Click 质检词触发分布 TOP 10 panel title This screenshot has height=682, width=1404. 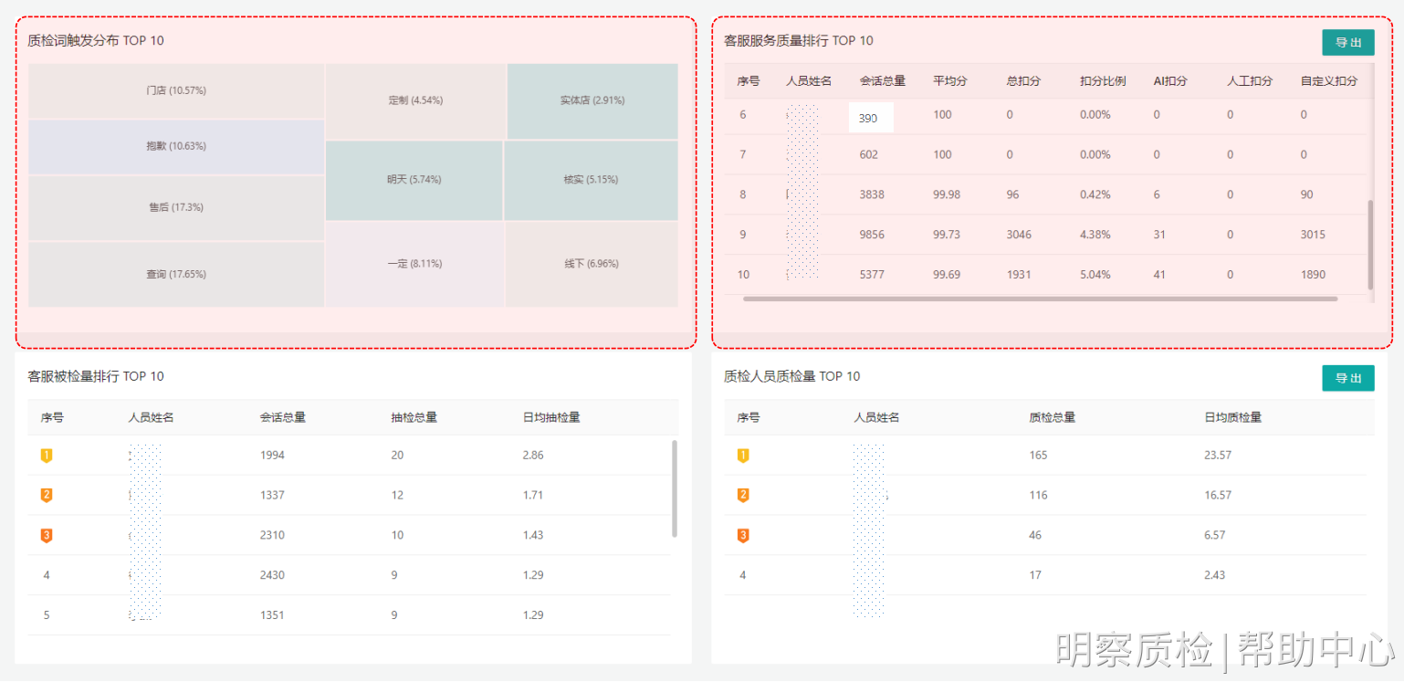pos(96,41)
